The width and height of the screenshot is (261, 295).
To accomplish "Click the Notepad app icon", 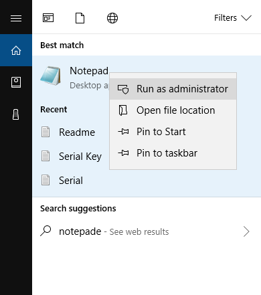I will (x=51, y=76).
